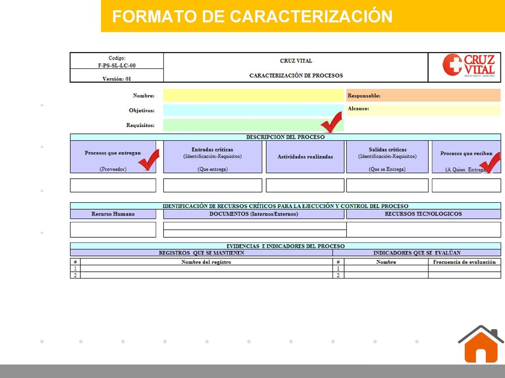Click empty cell under Salidas críticas
The height and width of the screenshot is (378, 505).
click(x=387, y=186)
